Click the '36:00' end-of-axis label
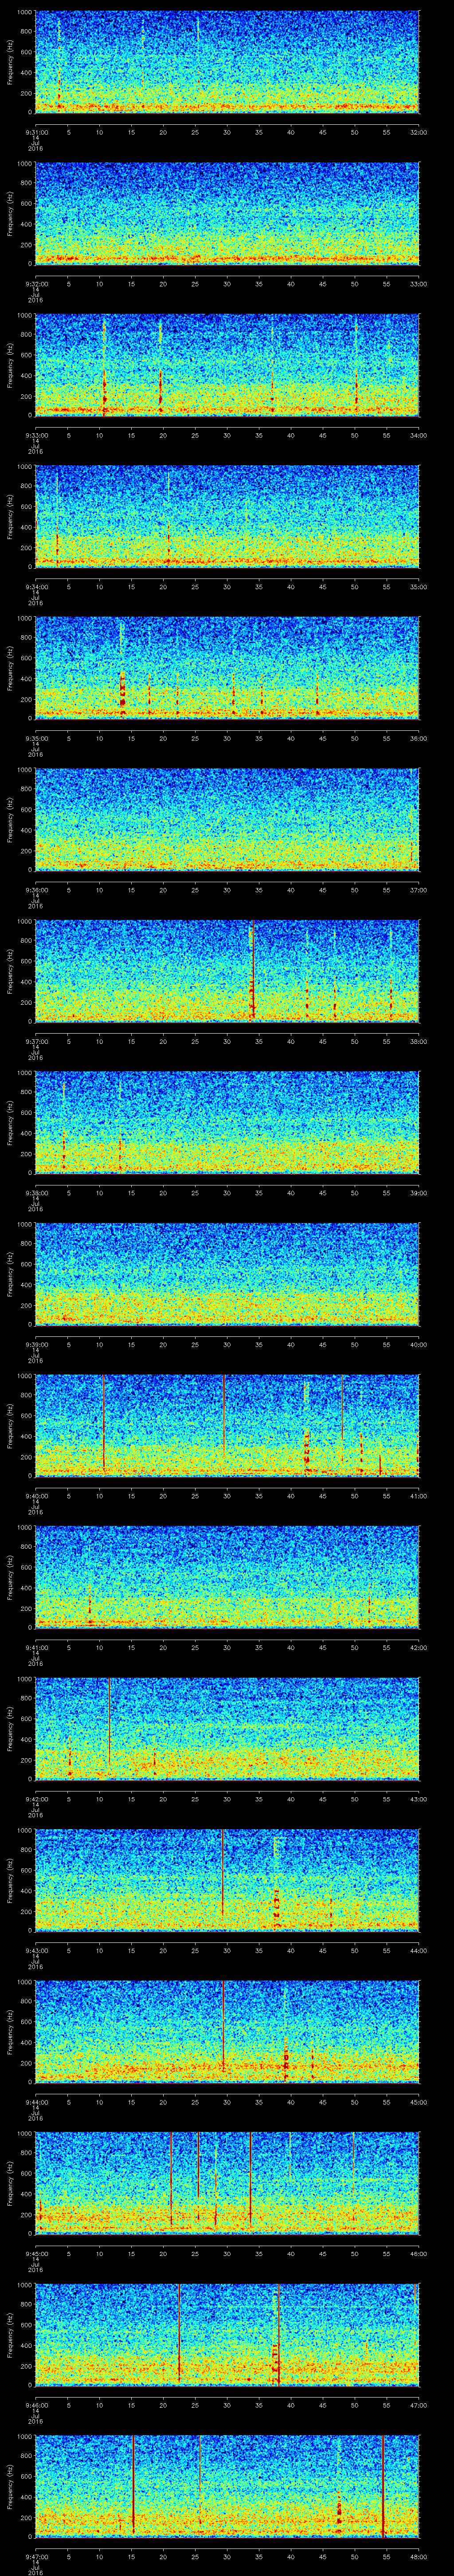Viewport: 454px width, 2576px height. click(419, 738)
